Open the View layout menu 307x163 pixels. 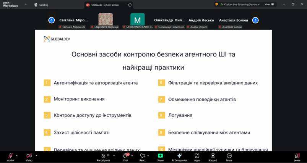269,4
